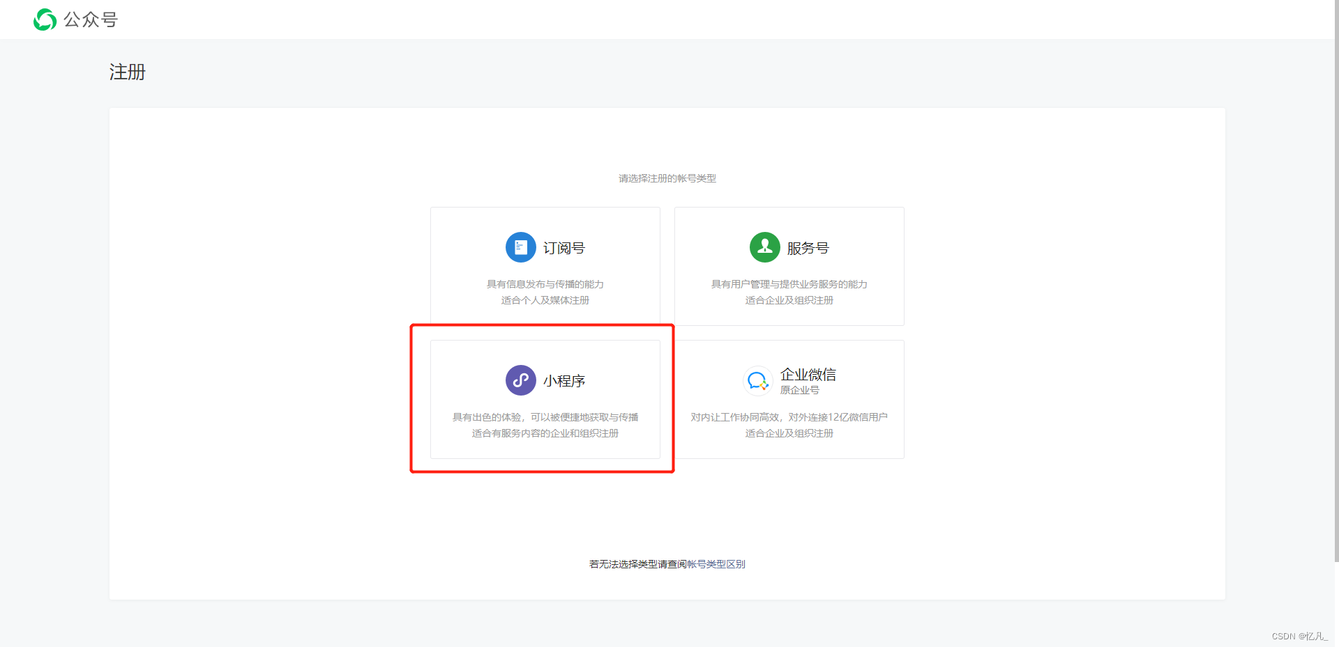Open the 帐号类型区别 link
This screenshot has height=647, width=1339.
tap(716, 564)
